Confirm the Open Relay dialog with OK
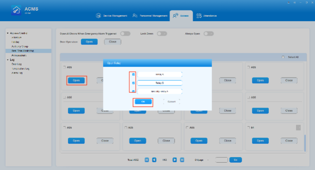This screenshot has width=315, height=170. [x=143, y=102]
